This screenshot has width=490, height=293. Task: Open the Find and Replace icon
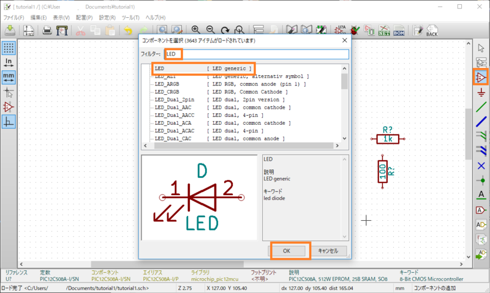tap(177, 30)
